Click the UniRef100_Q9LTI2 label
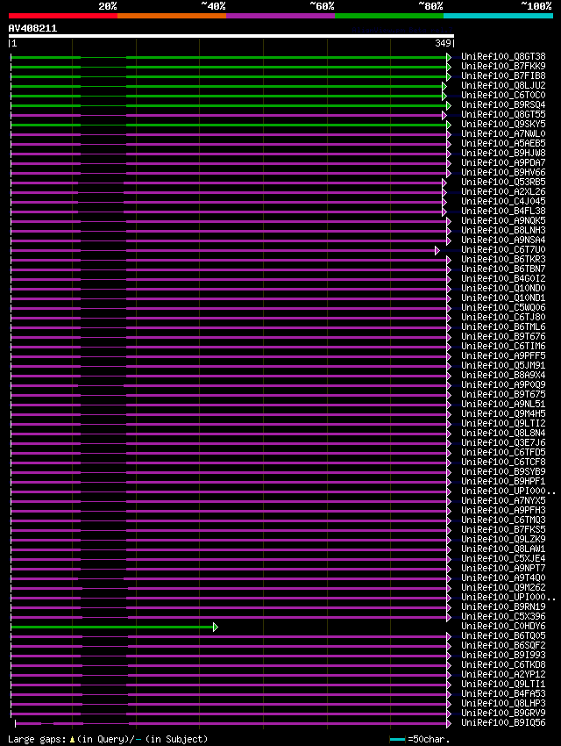Image resolution: width=561 pixels, height=746 pixels. coord(503,423)
